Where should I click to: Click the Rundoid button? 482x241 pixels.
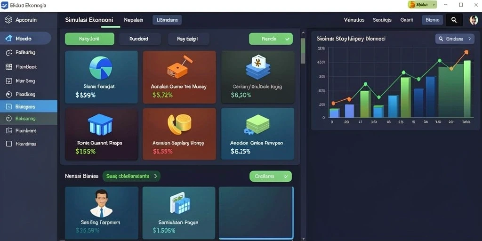(139, 39)
